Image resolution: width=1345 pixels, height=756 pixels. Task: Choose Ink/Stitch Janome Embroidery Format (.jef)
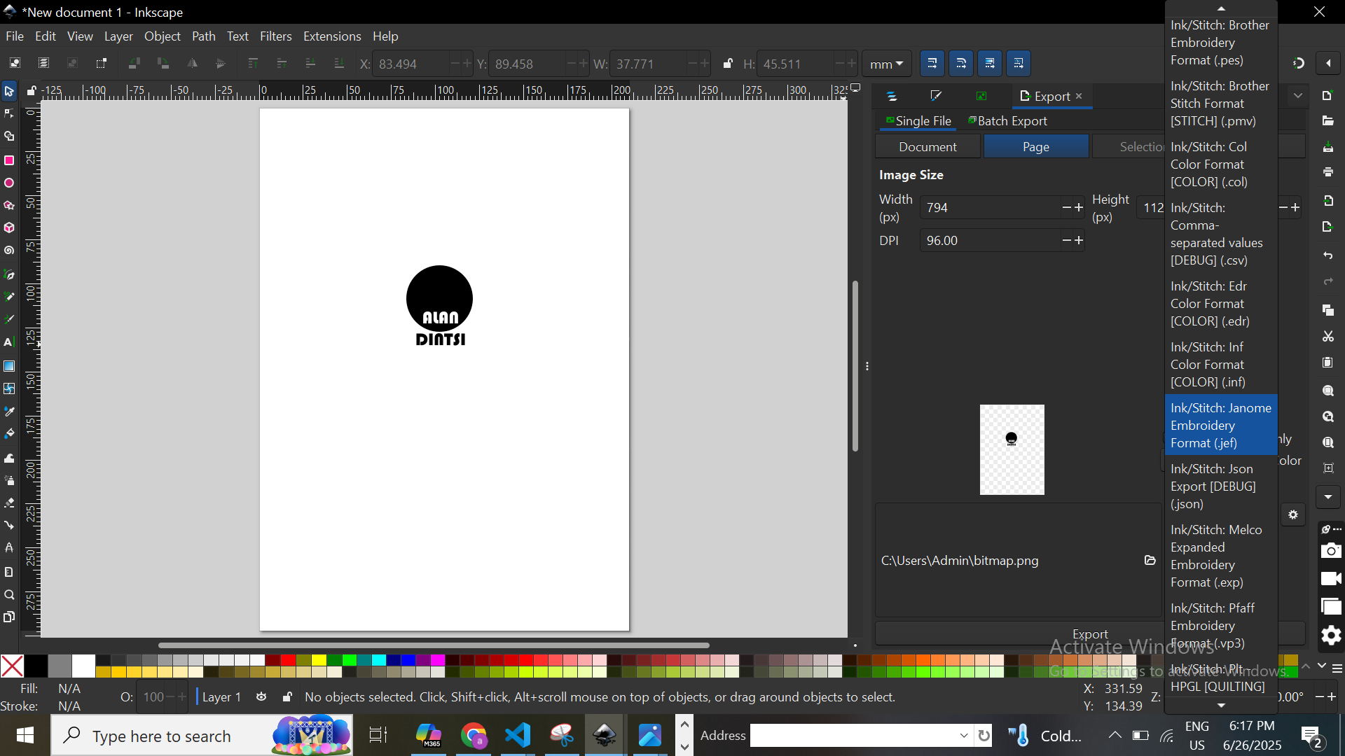pyautogui.click(x=1221, y=426)
